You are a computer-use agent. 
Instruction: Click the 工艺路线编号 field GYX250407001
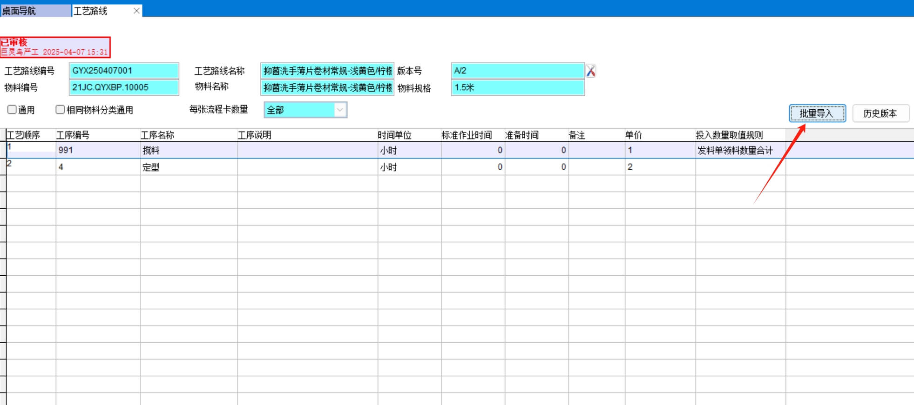pos(123,71)
